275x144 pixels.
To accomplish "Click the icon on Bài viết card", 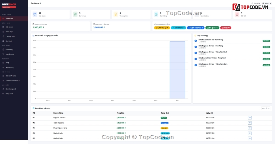I will coord(237,14).
